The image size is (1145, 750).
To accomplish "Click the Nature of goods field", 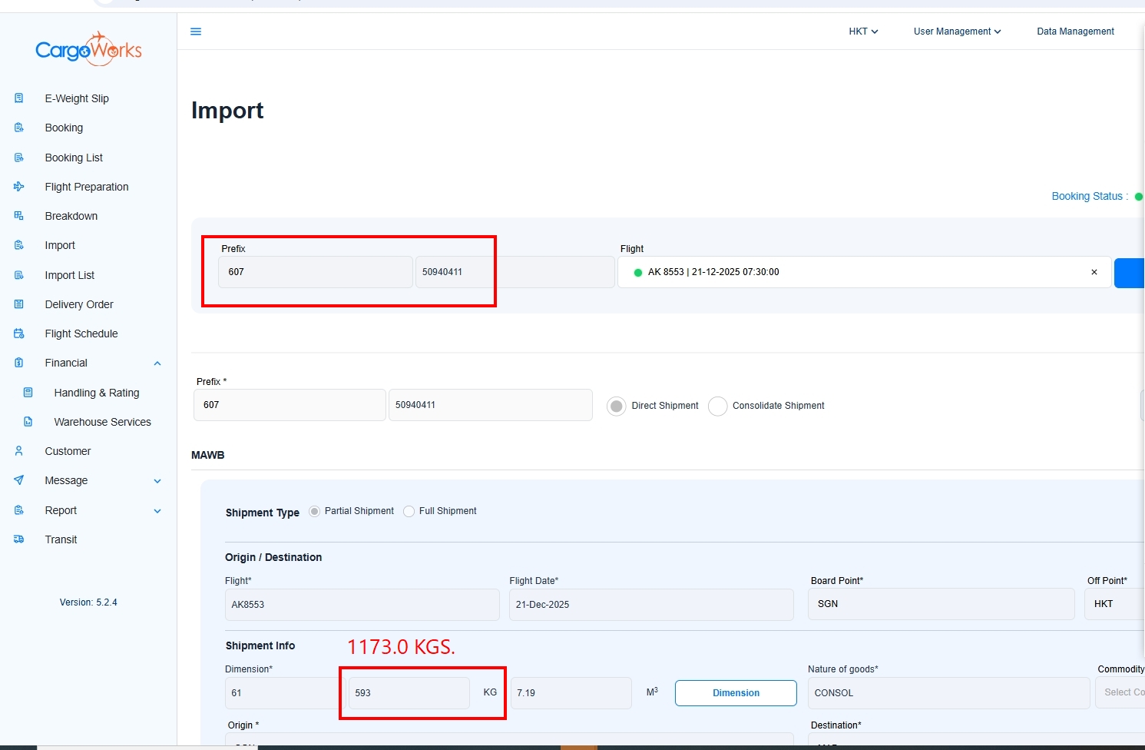I will 948,693.
